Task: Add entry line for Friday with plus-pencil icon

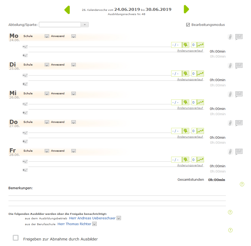Action: [x=25, y=170]
